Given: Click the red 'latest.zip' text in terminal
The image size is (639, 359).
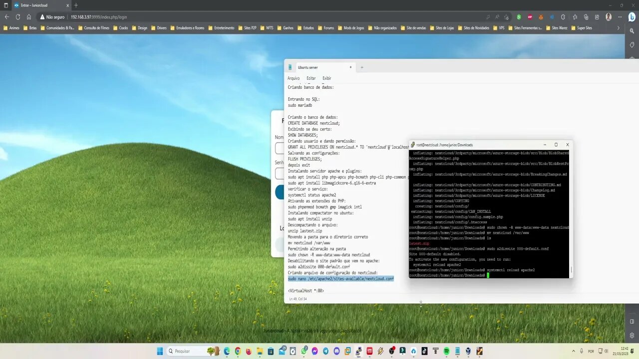Looking at the screenshot, I should point(419,243).
